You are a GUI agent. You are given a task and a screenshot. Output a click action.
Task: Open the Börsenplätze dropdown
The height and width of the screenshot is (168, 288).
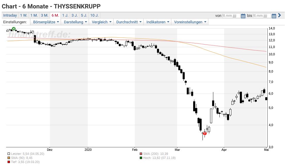click(x=46, y=22)
